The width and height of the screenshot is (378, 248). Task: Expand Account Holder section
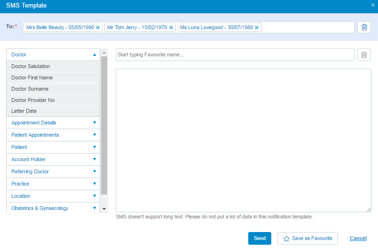point(53,159)
